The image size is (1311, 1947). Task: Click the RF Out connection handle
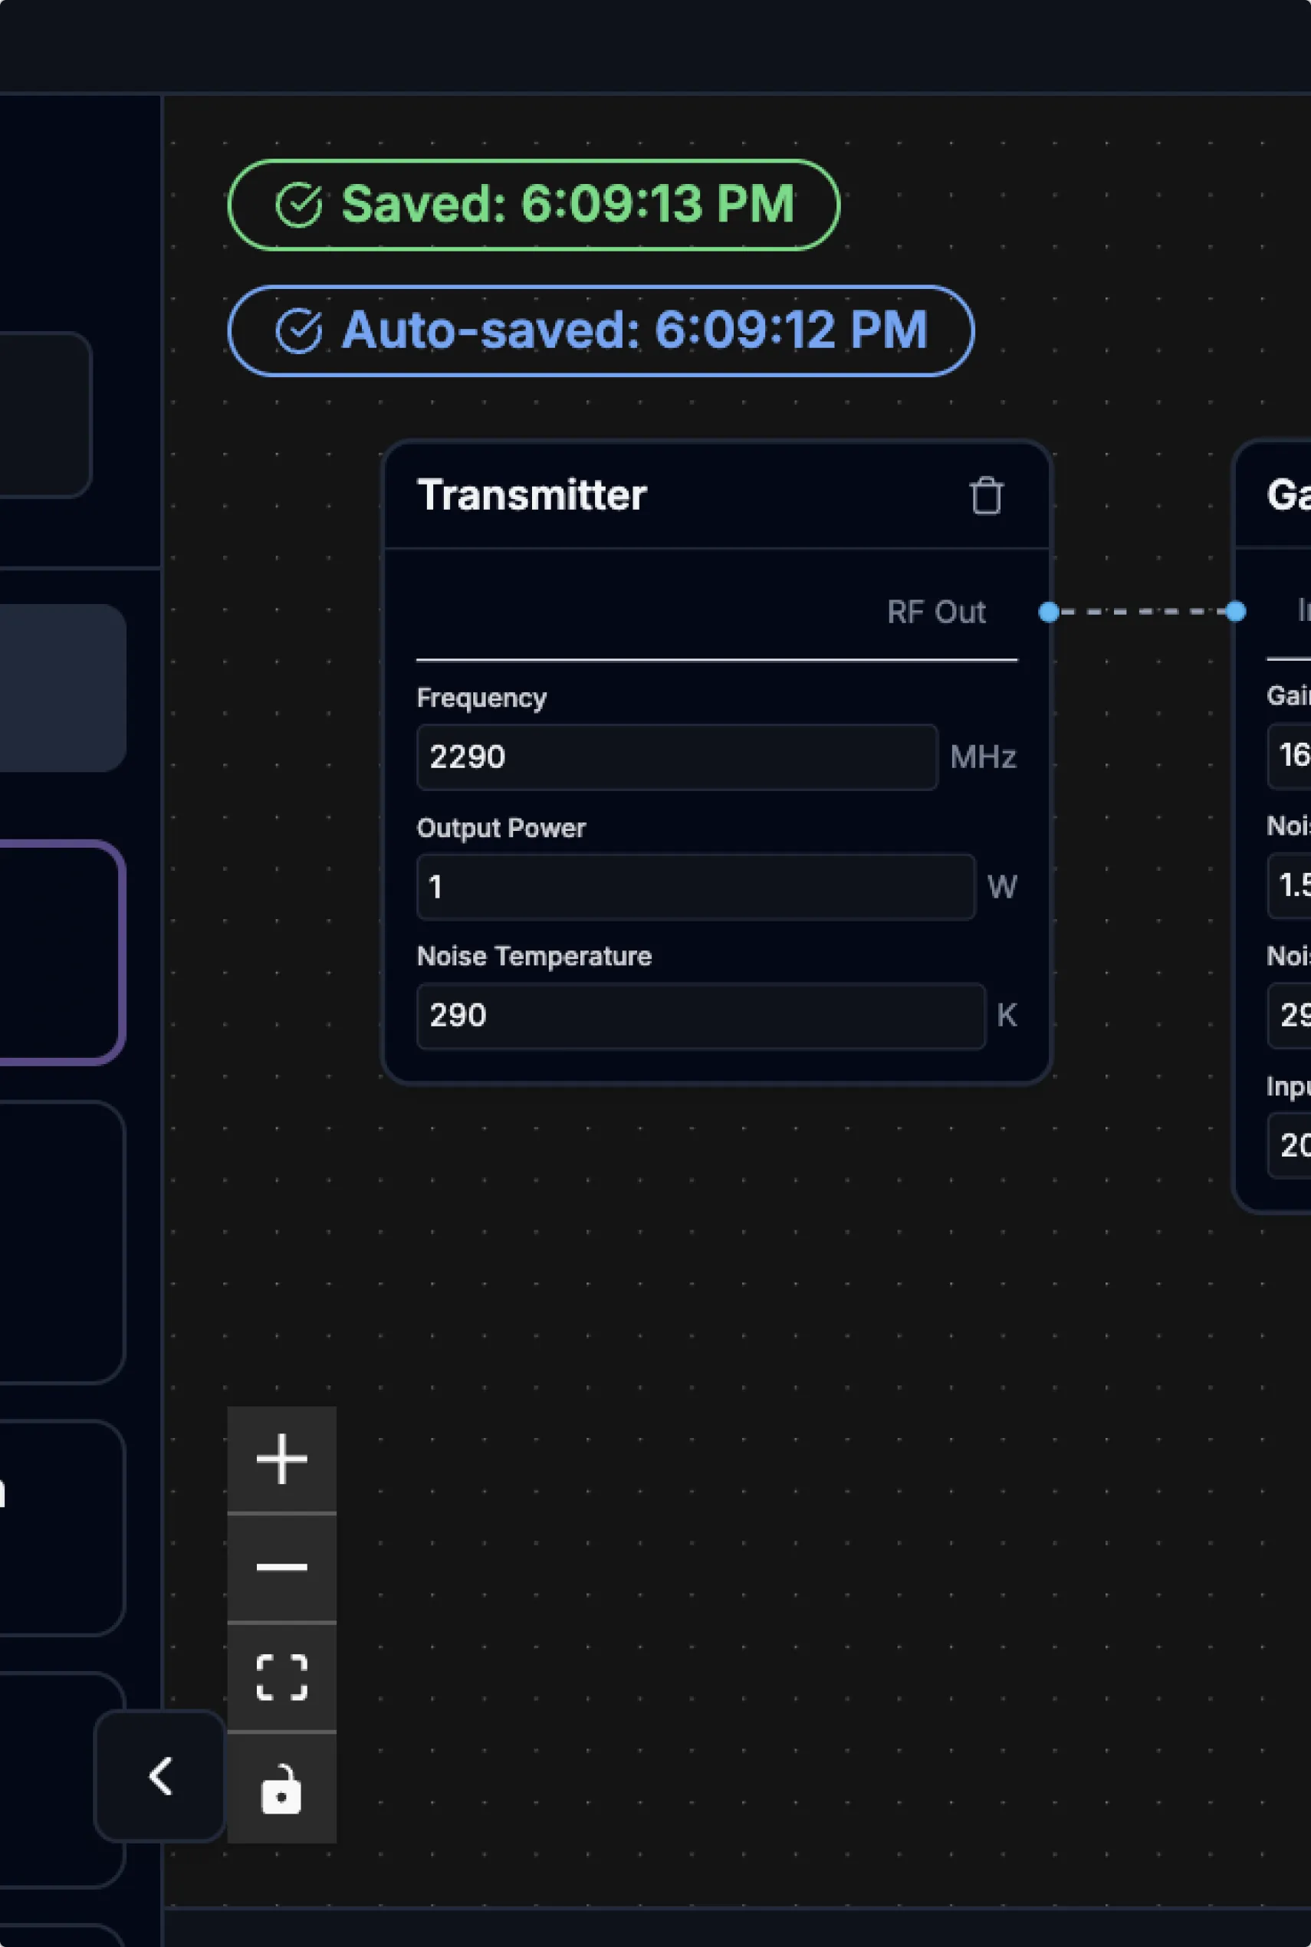click(1049, 612)
